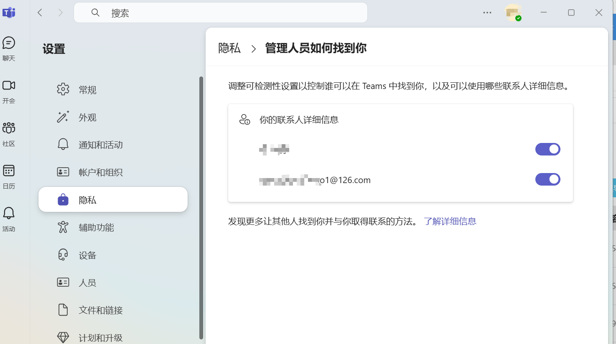This screenshot has width=616, height=344.
Task: Go forward with the right arrow
Action: pyautogui.click(x=61, y=13)
